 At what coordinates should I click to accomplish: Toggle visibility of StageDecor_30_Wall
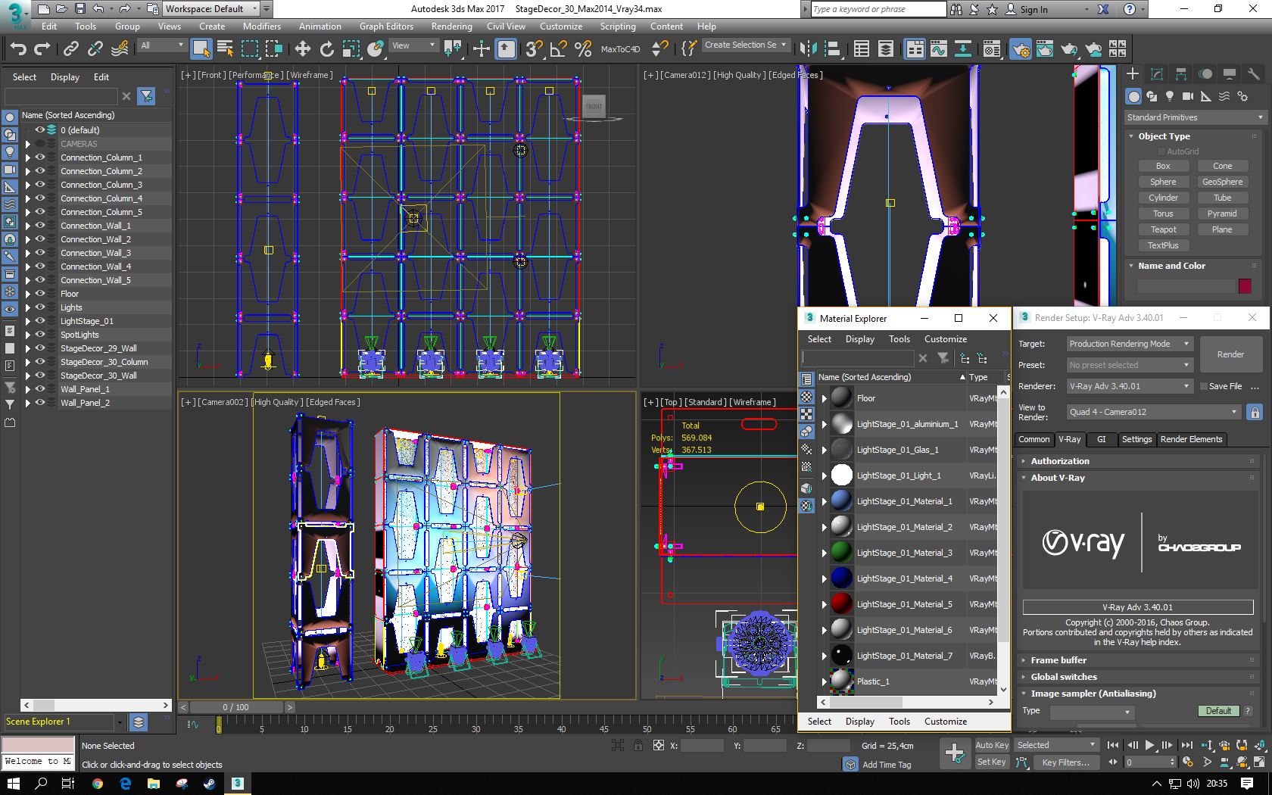point(40,376)
